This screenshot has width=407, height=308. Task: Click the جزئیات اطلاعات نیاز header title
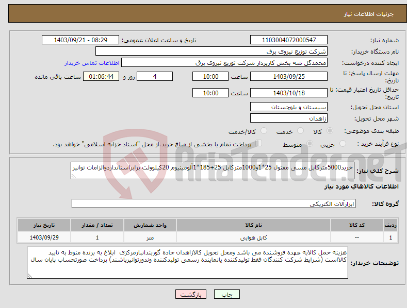(369, 14)
